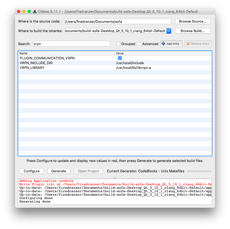Viewport: 230px width, 229px height.
Task: Select the VRPN_INCLUDE_DIR entry name
Action: pos(36,63)
